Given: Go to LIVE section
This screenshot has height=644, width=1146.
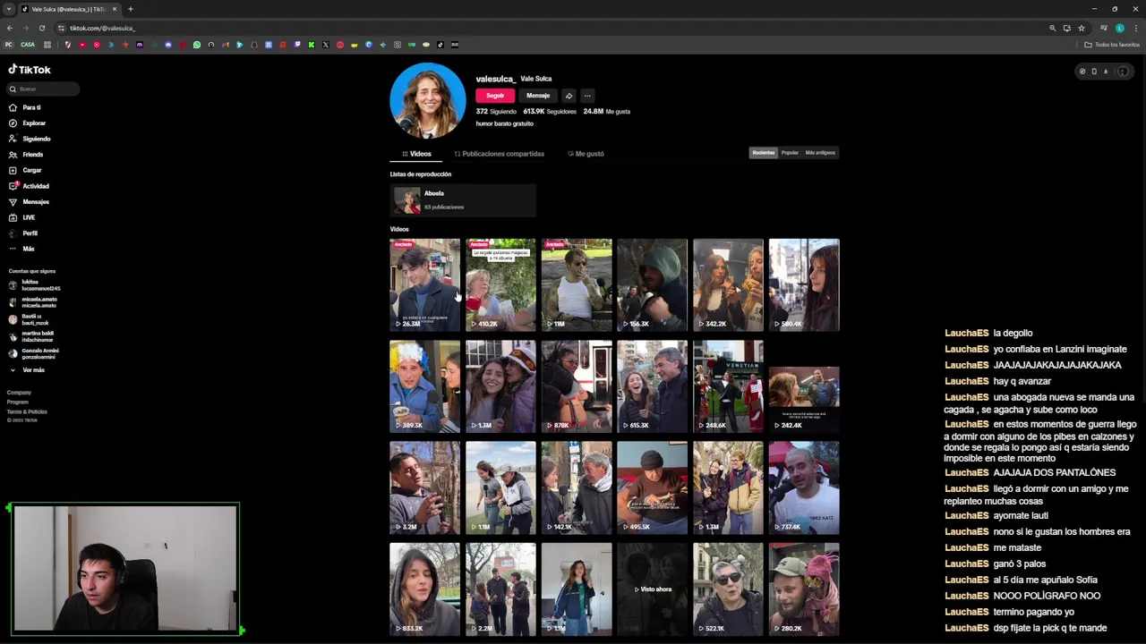Looking at the screenshot, I should 22,217.
